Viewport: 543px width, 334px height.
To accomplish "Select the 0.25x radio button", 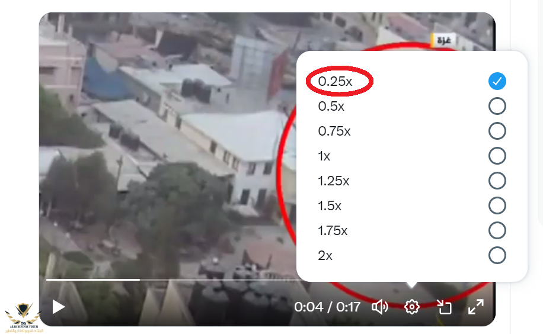I will pos(497,81).
